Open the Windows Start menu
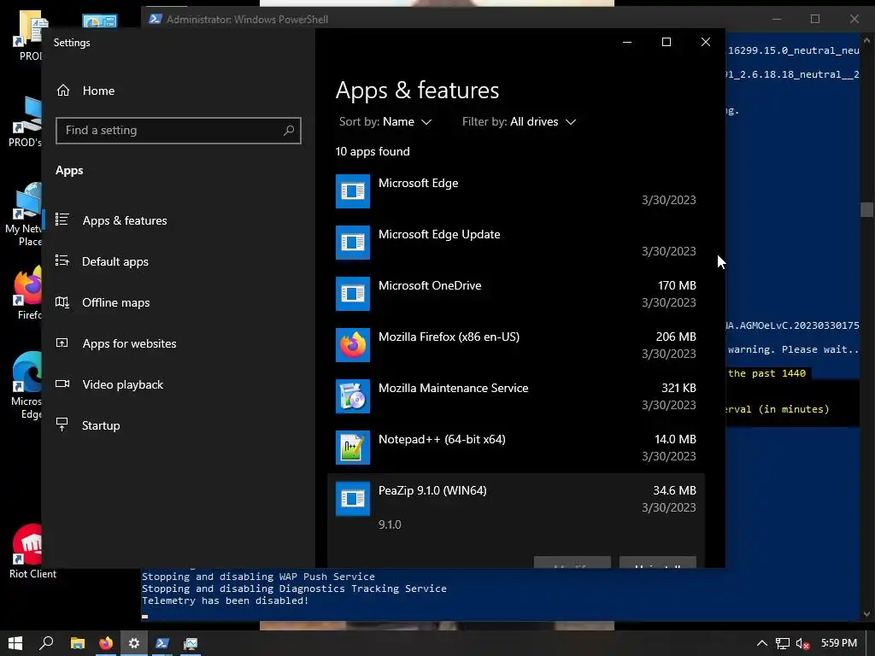 click(15, 643)
